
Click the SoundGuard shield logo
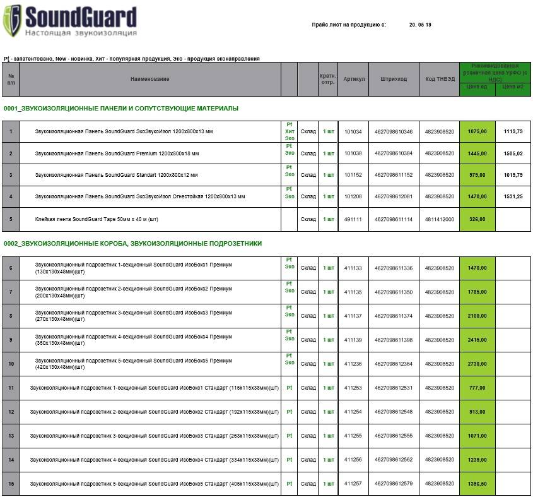11,20
